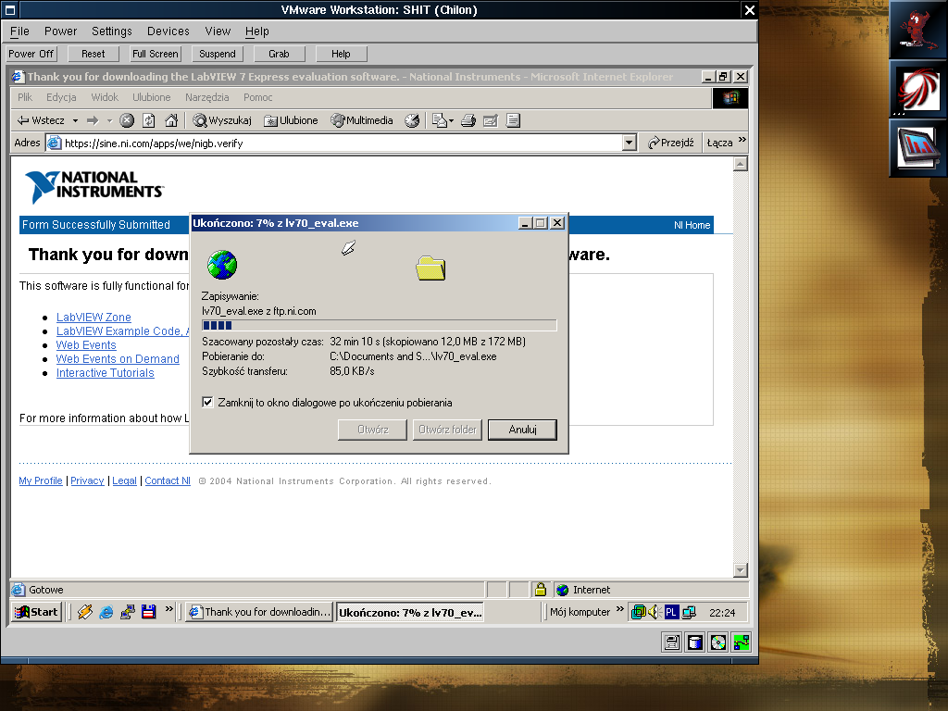Click the volume speaker icon in system tray
948x711 pixels.
654,612
